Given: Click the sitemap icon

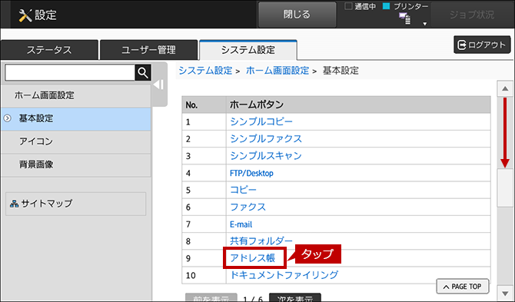Looking at the screenshot, I should 14,204.
